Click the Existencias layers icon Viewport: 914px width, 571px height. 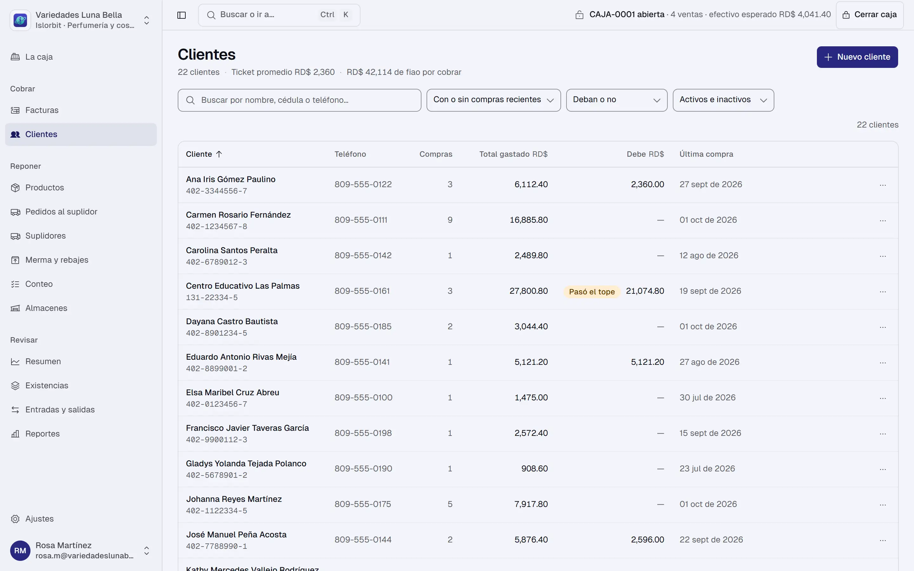tap(15, 385)
